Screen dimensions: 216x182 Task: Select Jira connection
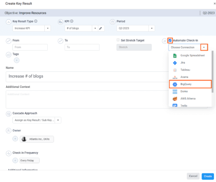tap(190, 63)
